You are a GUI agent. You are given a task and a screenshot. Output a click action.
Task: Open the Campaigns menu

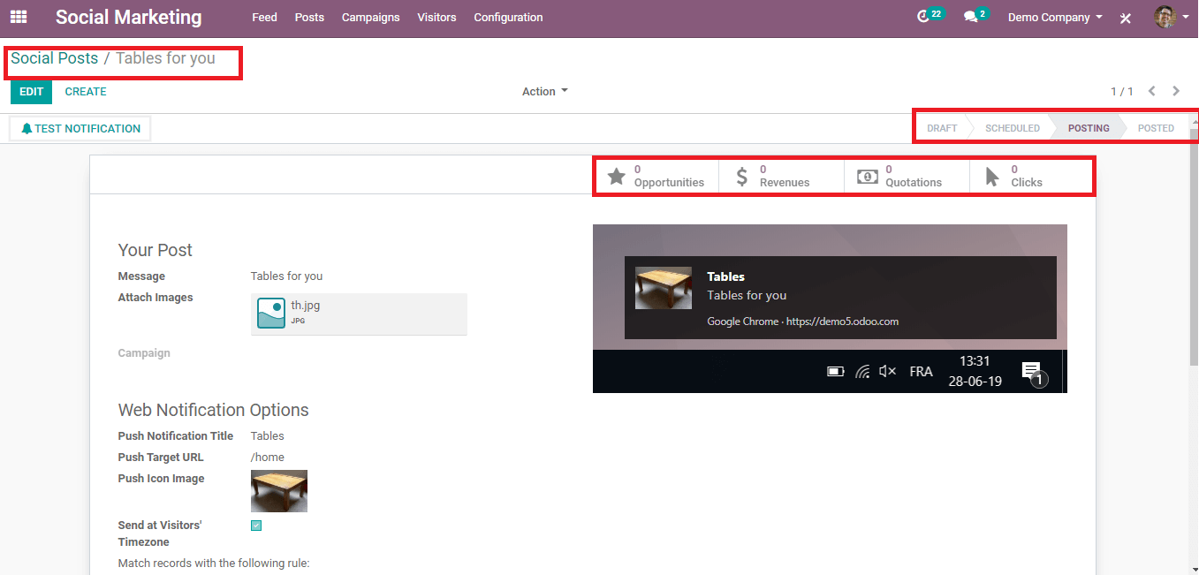(370, 17)
